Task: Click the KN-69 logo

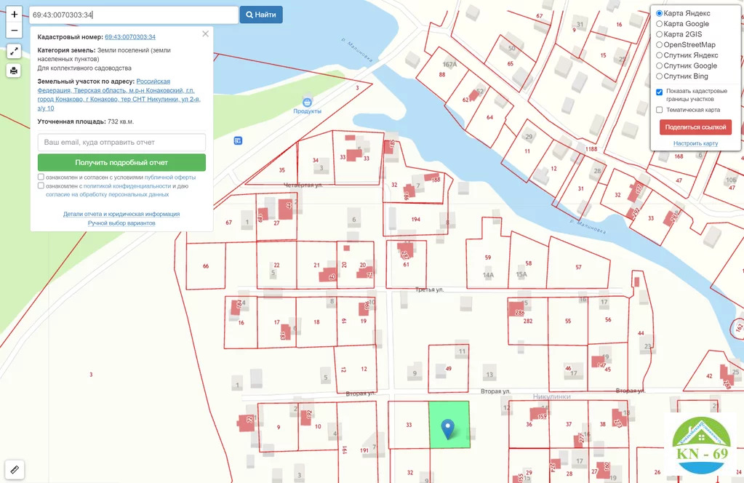Action: coord(701,444)
